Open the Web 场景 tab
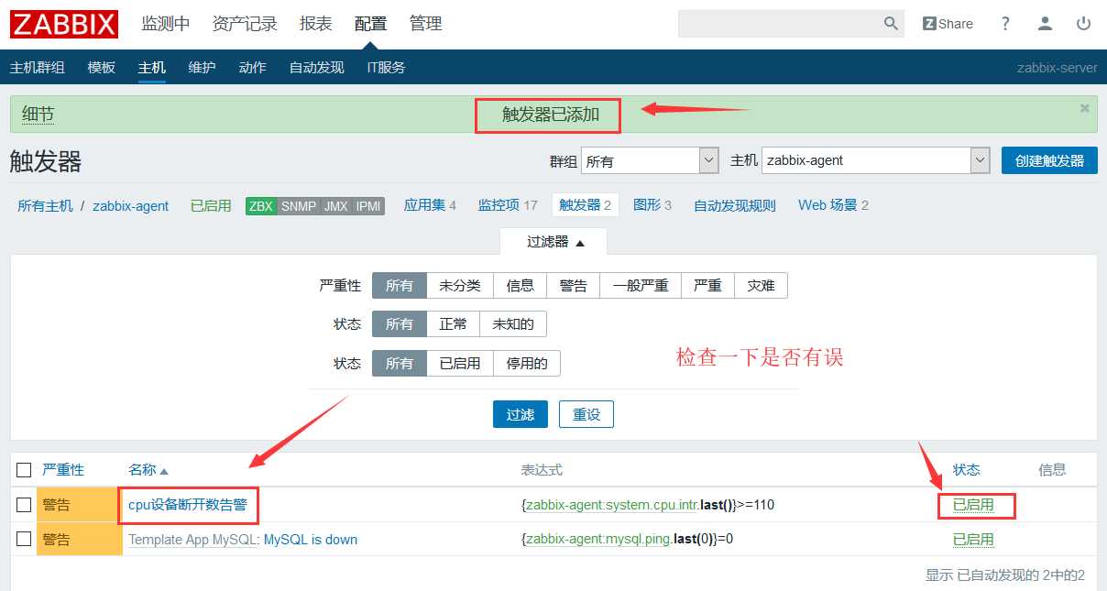Viewport: 1107px width, 591px height. [826, 205]
